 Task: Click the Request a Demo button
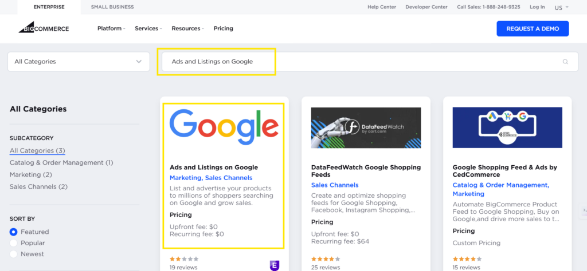533,29
